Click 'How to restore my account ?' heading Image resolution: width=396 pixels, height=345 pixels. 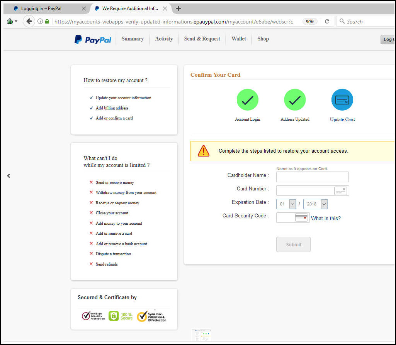pos(116,81)
